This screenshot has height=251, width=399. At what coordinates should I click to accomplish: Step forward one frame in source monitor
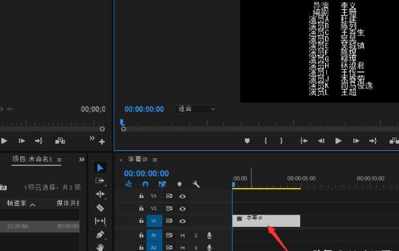click(x=22, y=141)
